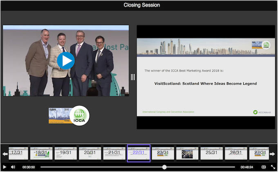The height and width of the screenshot is (172, 278).
Task: Click the Twitter #ICCAWorld icon on the slide
Action: [x=255, y=112]
